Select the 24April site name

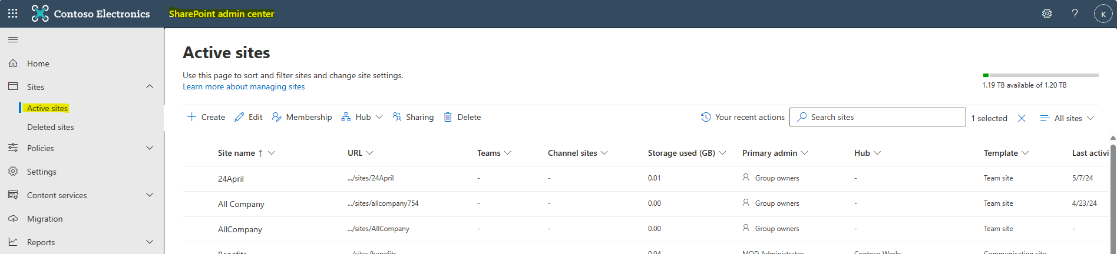pyautogui.click(x=231, y=179)
